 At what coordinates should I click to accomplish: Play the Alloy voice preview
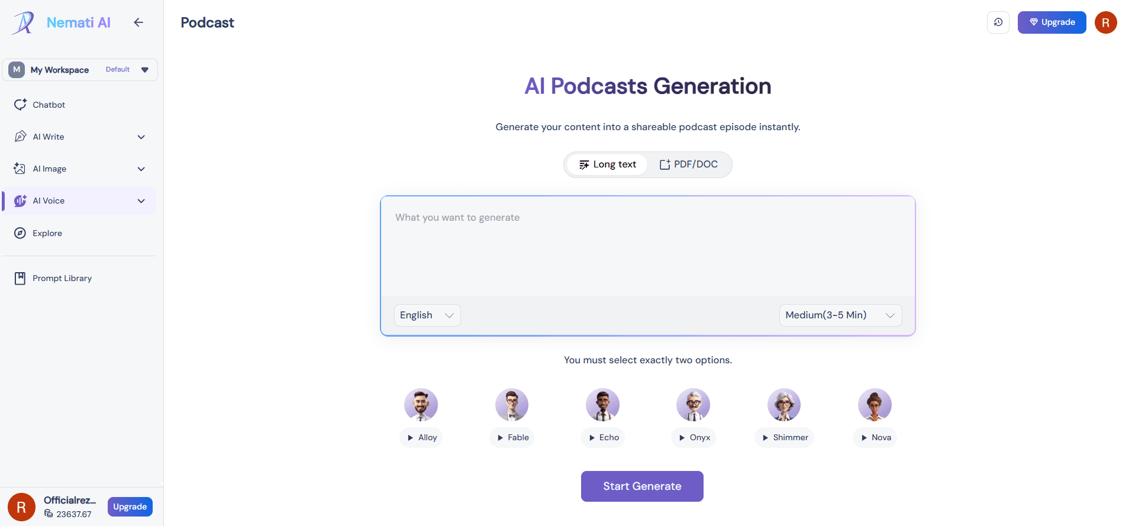[x=421, y=438]
